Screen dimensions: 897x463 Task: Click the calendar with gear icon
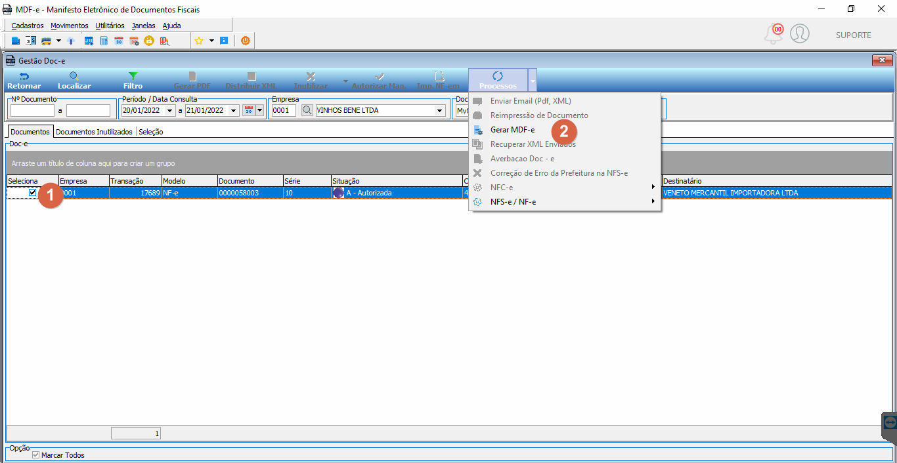[134, 41]
